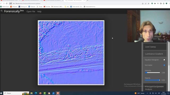The width and height of the screenshot is (170, 95).
Task: Click the taskbar clock and date
Action: pos(164,93)
